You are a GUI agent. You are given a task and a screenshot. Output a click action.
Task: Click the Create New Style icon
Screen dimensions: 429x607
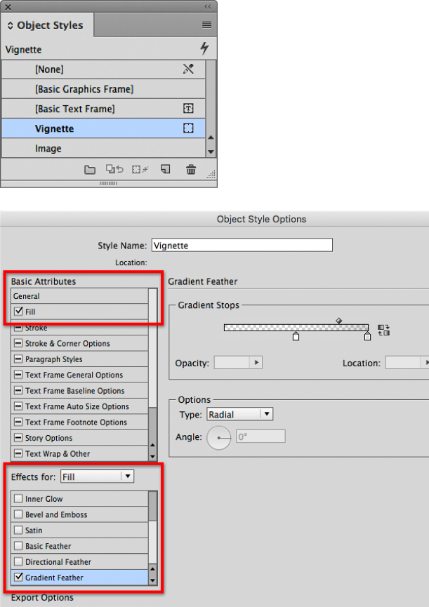click(x=166, y=169)
